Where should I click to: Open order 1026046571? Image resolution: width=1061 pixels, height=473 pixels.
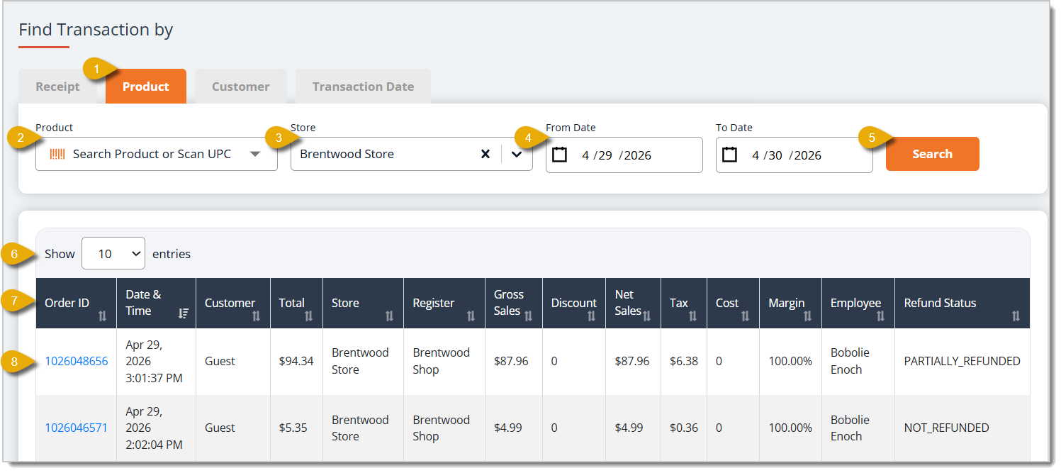tap(77, 428)
